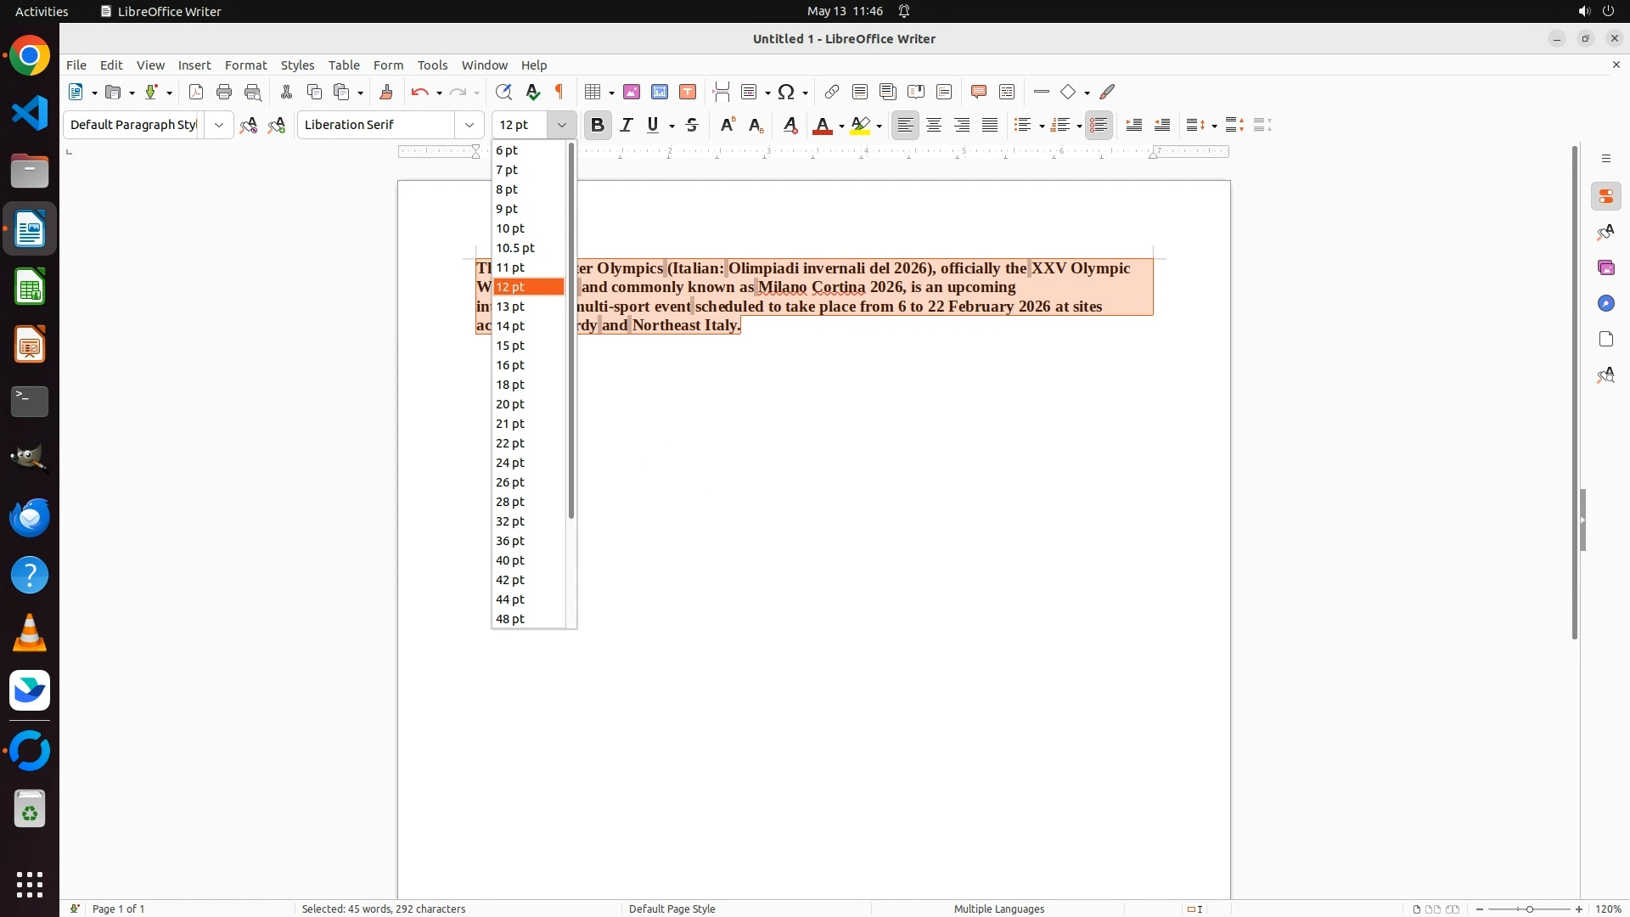Open the sidebar Navigator compass icon
Viewport: 1630px width, 917px height.
point(1605,303)
